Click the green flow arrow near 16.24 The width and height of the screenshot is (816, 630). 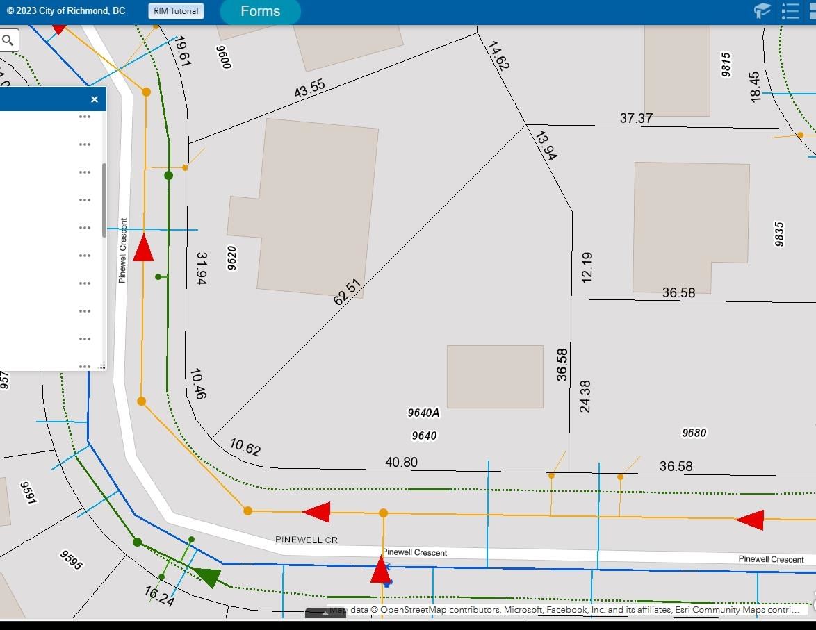coord(207,576)
